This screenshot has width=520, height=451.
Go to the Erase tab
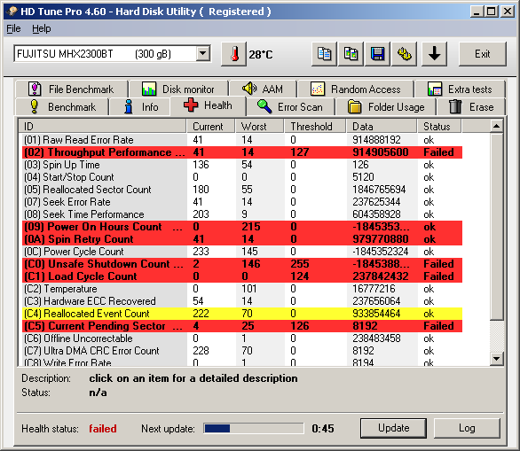[x=471, y=107]
